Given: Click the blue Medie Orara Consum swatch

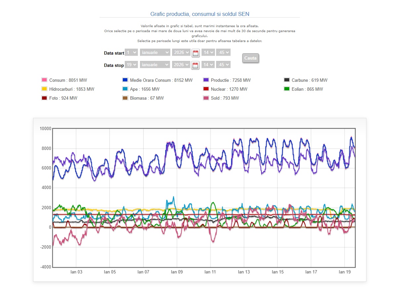Looking at the screenshot, I should (x=125, y=80).
